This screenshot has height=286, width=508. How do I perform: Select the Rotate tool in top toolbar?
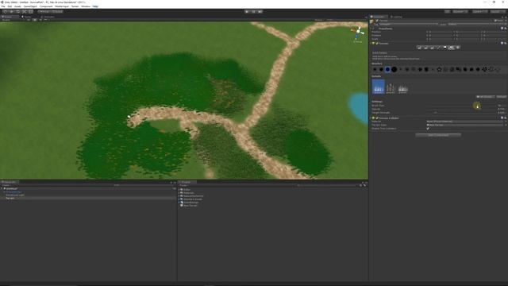click(x=17, y=12)
